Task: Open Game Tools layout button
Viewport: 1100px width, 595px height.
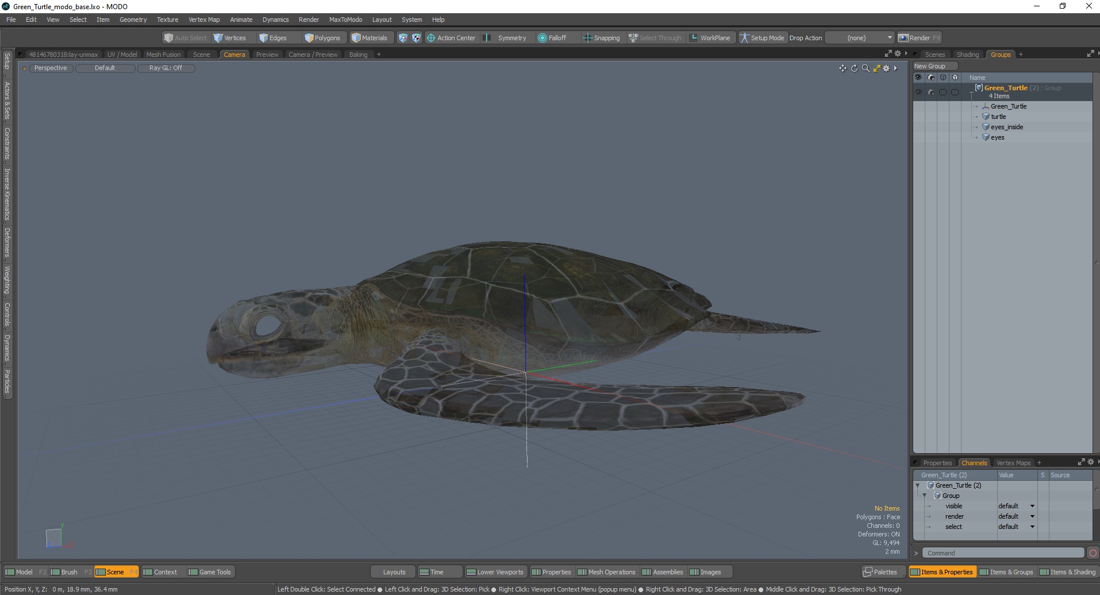Action: [x=210, y=572]
